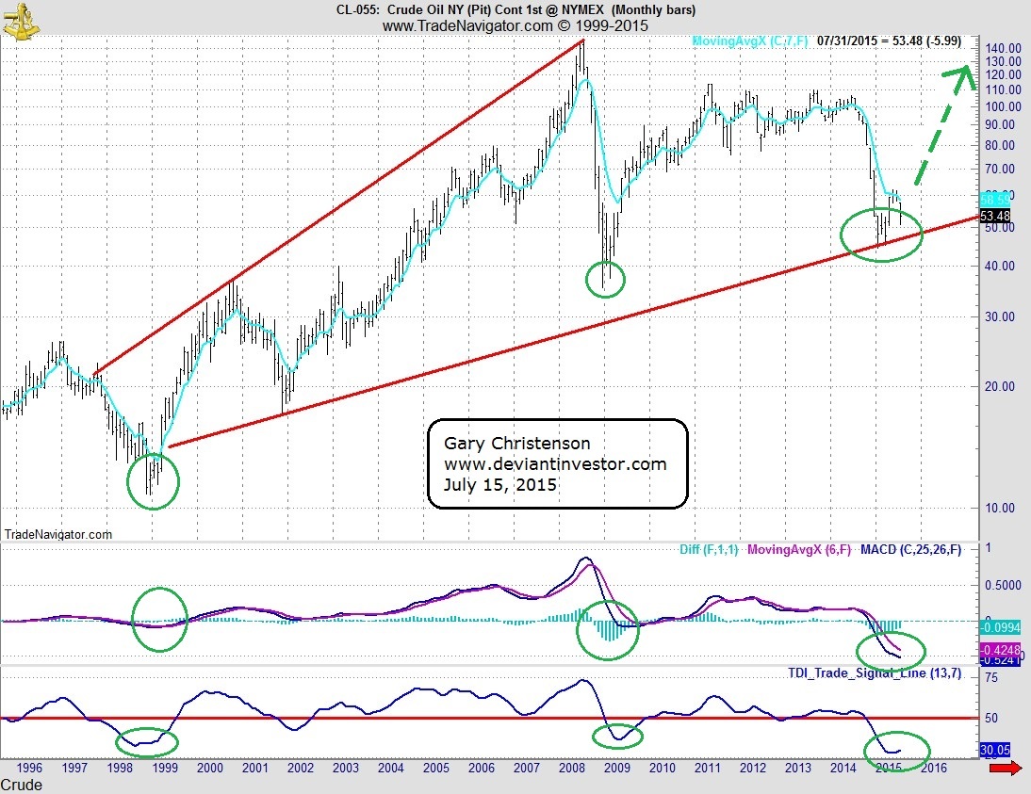Click the cyan 58.59 moving average price tag

(x=995, y=199)
